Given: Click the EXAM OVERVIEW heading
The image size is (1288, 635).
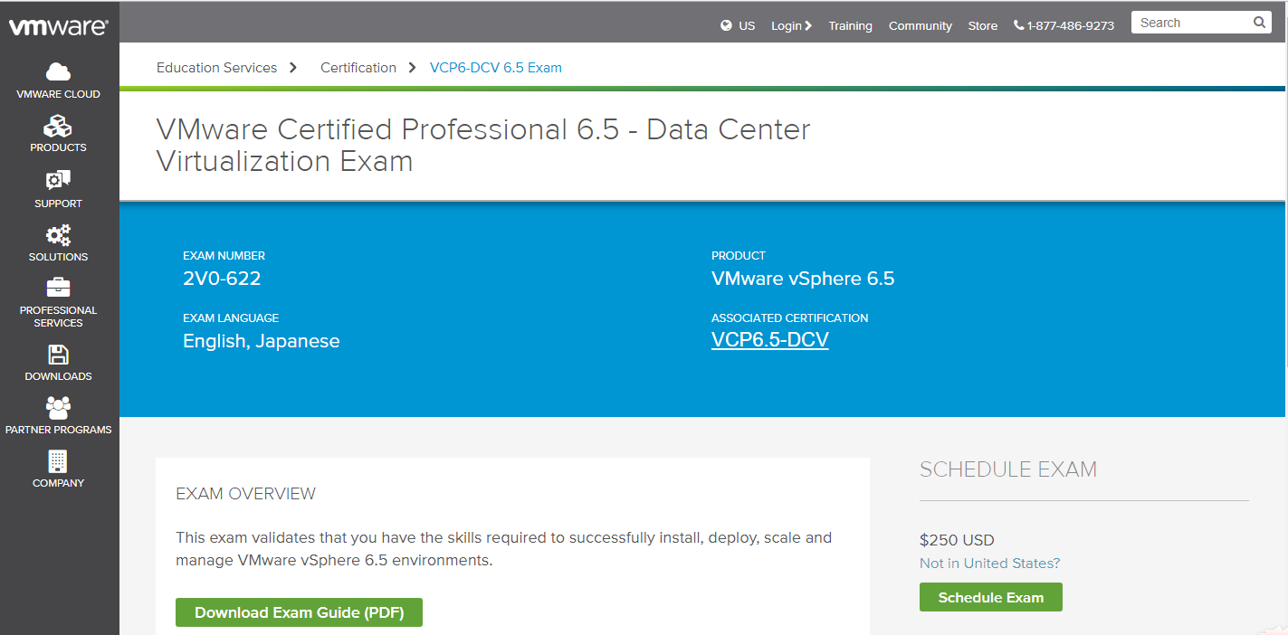Looking at the screenshot, I should [246, 494].
